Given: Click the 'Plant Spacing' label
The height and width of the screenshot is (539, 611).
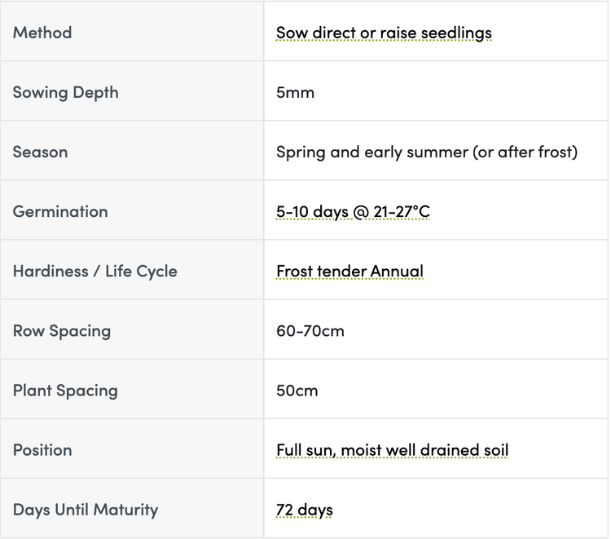Looking at the screenshot, I should click(x=65, y=391).
